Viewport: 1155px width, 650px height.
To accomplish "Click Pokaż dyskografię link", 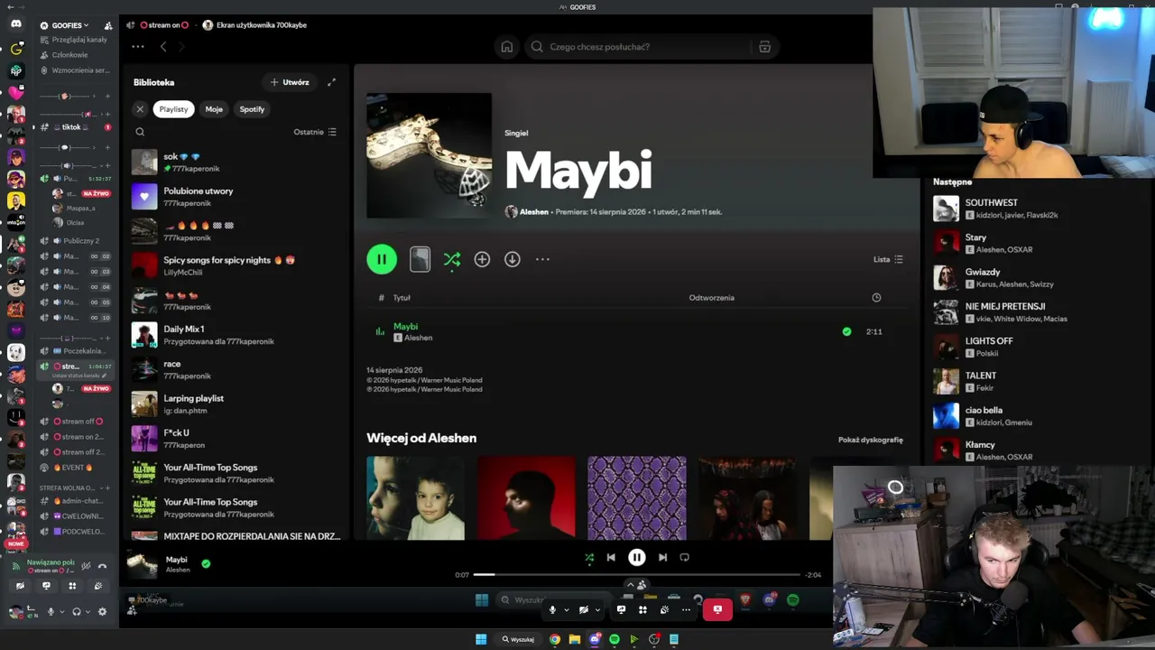I will coord(870,440).
